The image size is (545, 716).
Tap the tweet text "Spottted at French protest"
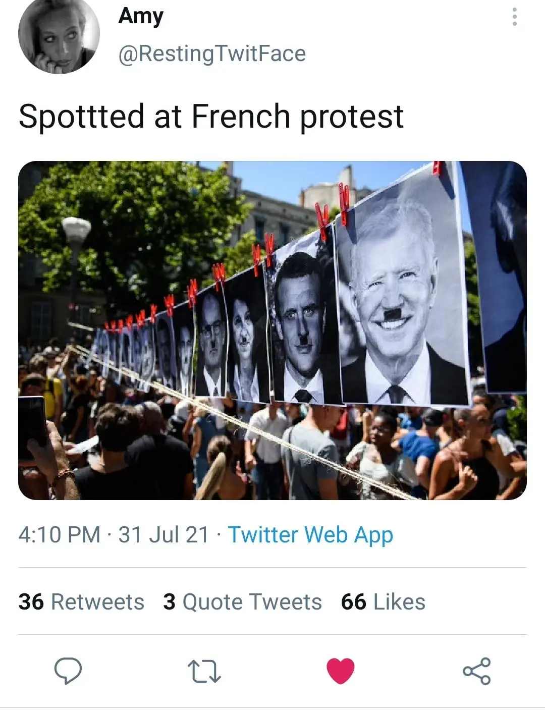click(x=211, y=117)
